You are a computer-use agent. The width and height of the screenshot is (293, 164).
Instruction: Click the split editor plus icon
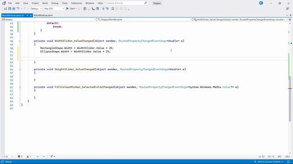(x=290, y=20)
